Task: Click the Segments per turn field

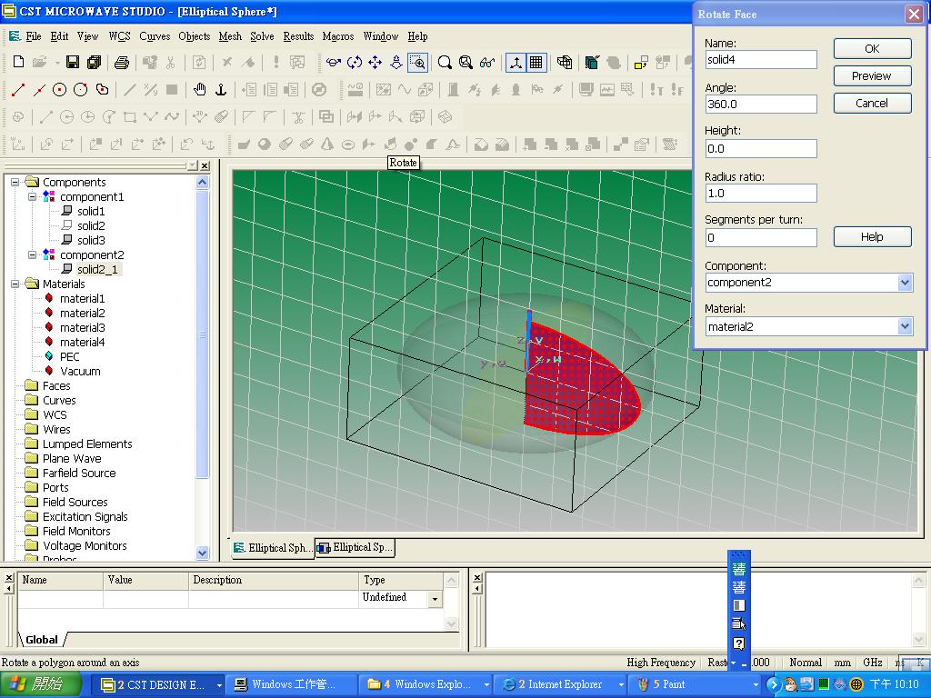Action: 761,237
